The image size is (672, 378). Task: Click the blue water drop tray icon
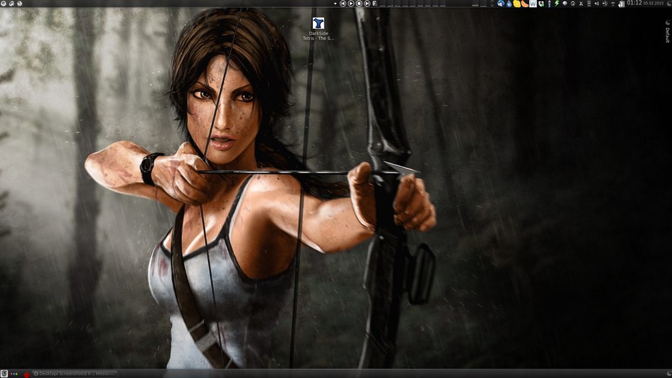[x=509, y=4]
